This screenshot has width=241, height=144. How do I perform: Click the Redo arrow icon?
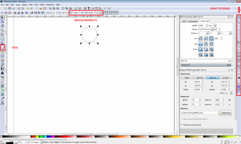pyautogui.click(x=32, y=8)
